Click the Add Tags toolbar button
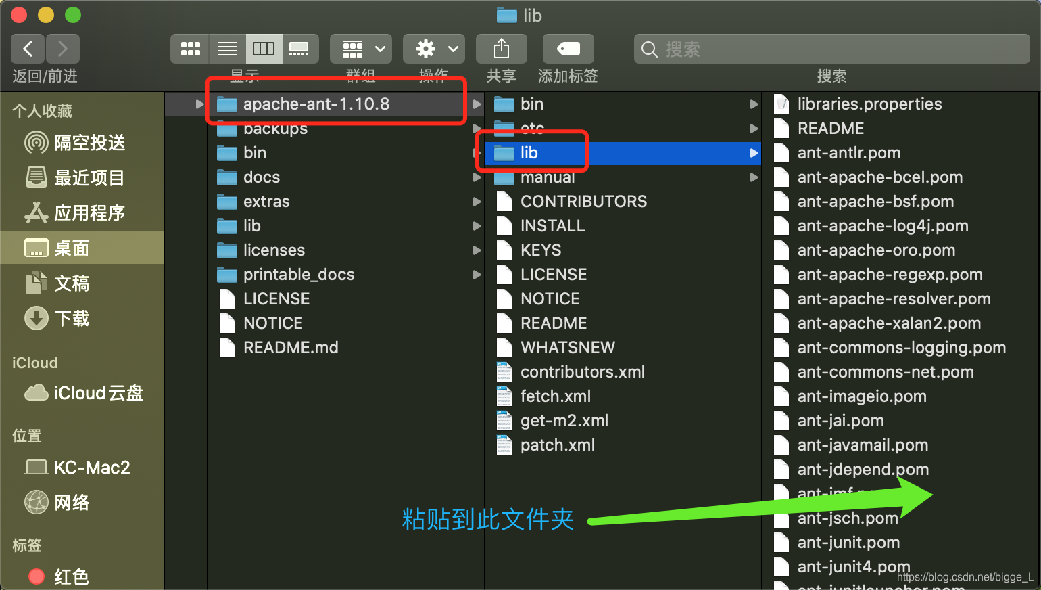Viewport: 1041px width, 590px height. coord(568,49)
